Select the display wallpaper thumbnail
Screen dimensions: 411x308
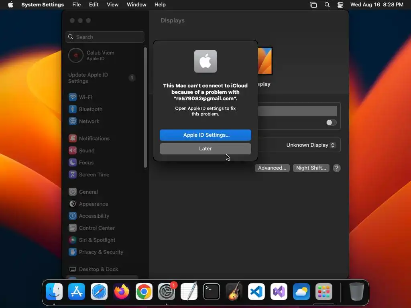pos(265,61)
